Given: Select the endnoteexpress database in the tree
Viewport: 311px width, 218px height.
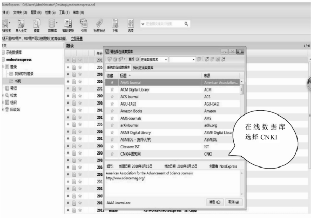Looking at the screenshot, I should [x=19, y=60].
